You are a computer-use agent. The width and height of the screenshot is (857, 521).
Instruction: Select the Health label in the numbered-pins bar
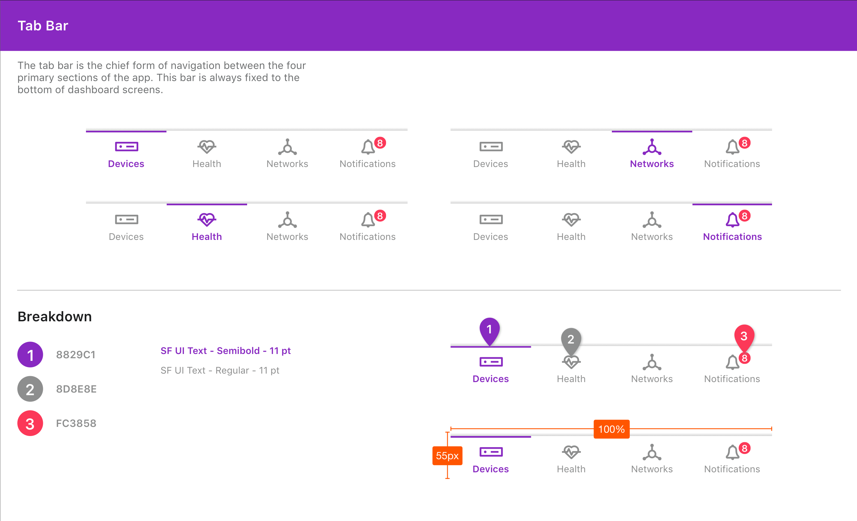click(571, 379)
